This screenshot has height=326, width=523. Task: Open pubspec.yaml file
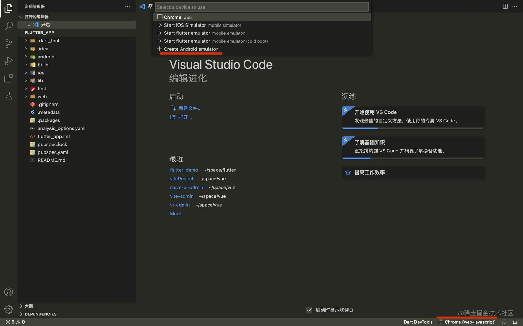77,152
